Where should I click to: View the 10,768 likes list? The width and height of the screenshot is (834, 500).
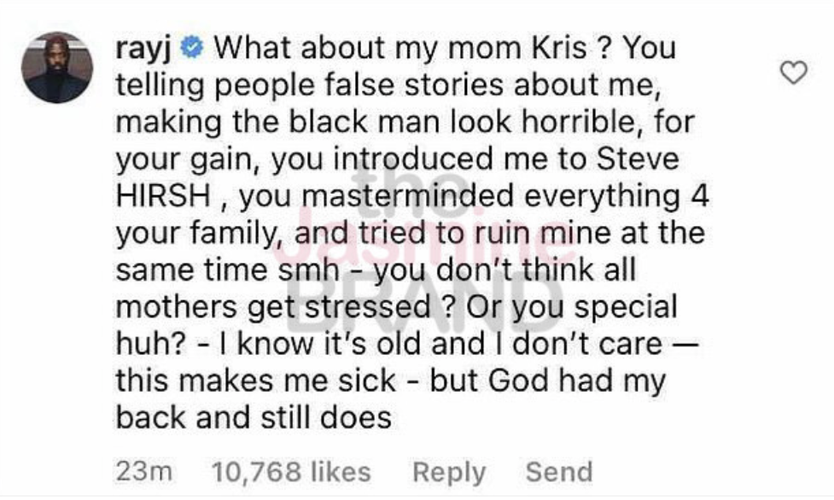(290, 472)
